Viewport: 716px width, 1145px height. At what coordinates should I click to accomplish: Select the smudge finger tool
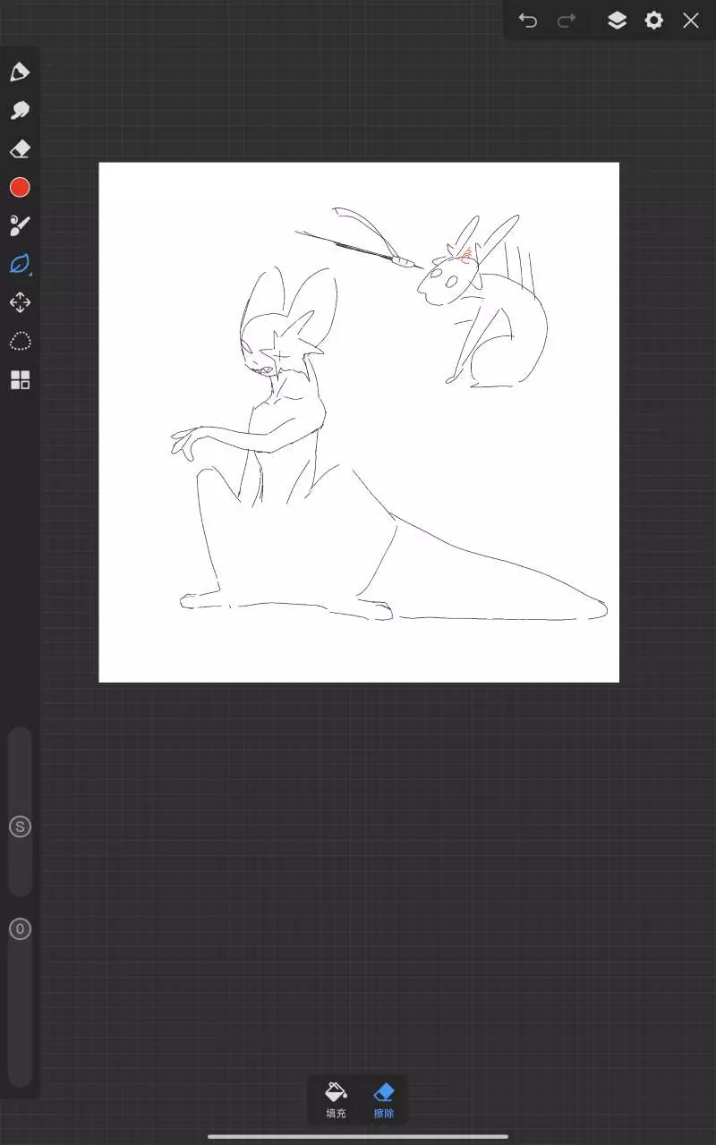click(20, 110)
